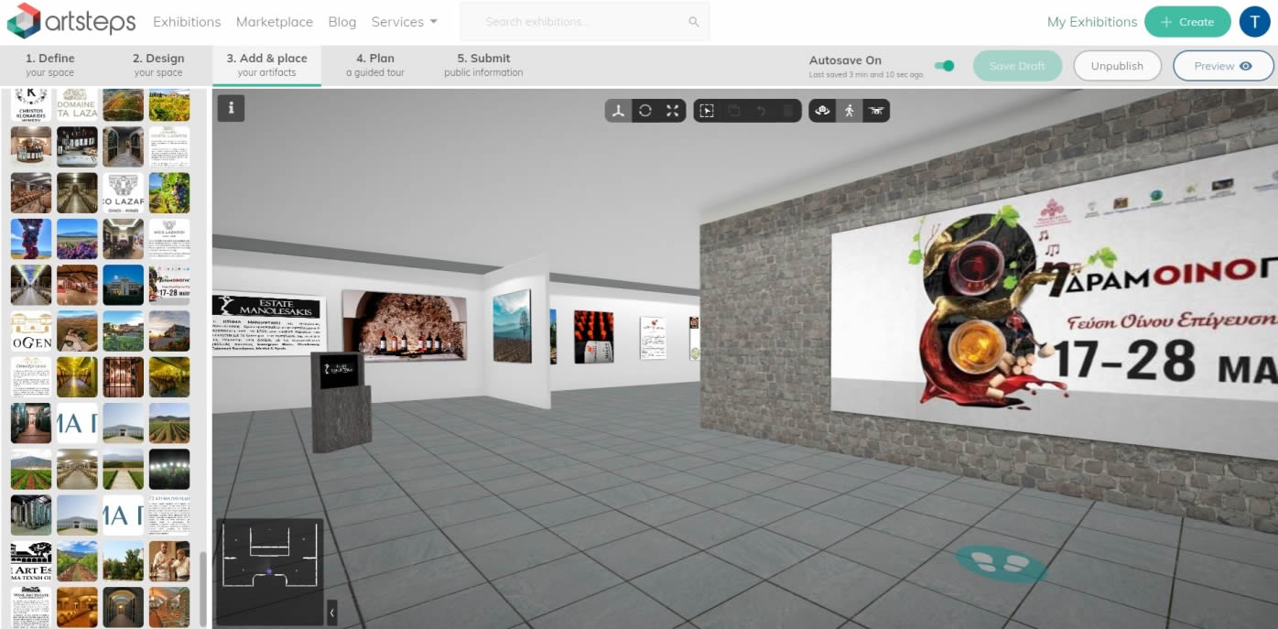Open the info panel icon
Image resolution: width=1278 pixels, height=629 pixels.
[x=231, y=108]
